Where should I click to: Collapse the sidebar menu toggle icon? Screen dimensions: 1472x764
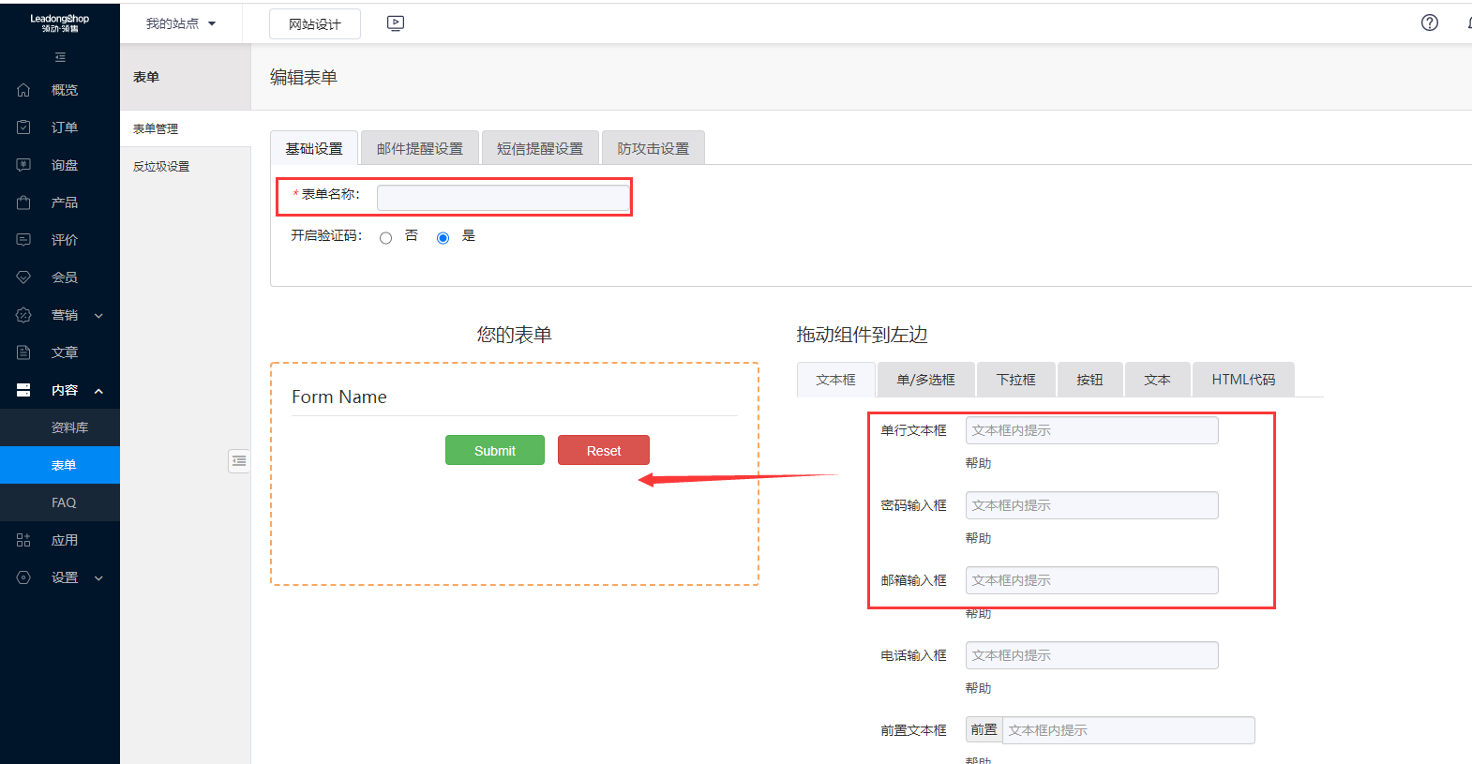[x=60, y=57]
